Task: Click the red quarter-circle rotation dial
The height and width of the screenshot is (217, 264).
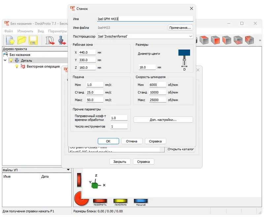Action: click(x=81, y=199)
